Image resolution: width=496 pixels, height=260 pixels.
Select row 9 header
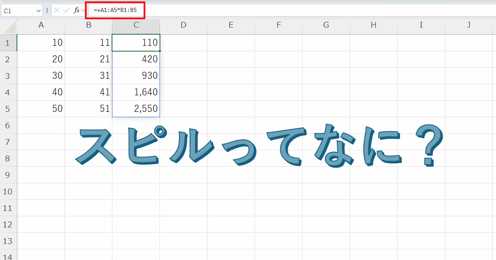[8, 175]
